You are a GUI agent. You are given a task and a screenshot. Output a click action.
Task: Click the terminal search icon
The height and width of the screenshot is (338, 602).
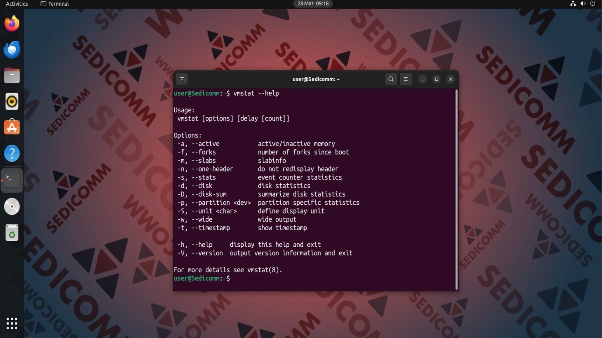391,79
